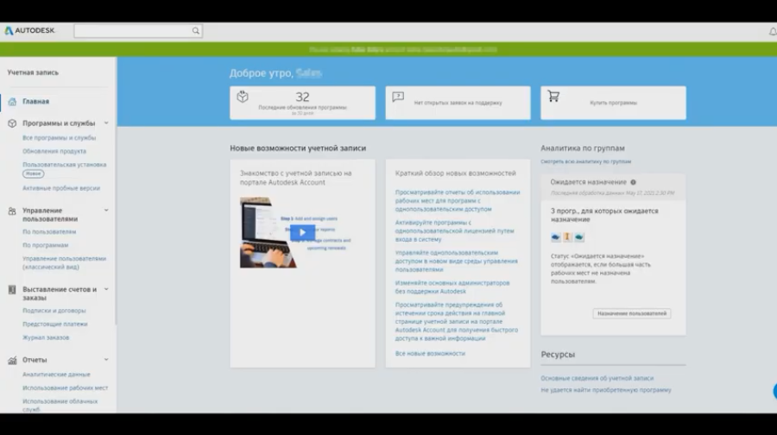
Task: Click the Выставление счетов и заказы icon
Action: (12, 290)
